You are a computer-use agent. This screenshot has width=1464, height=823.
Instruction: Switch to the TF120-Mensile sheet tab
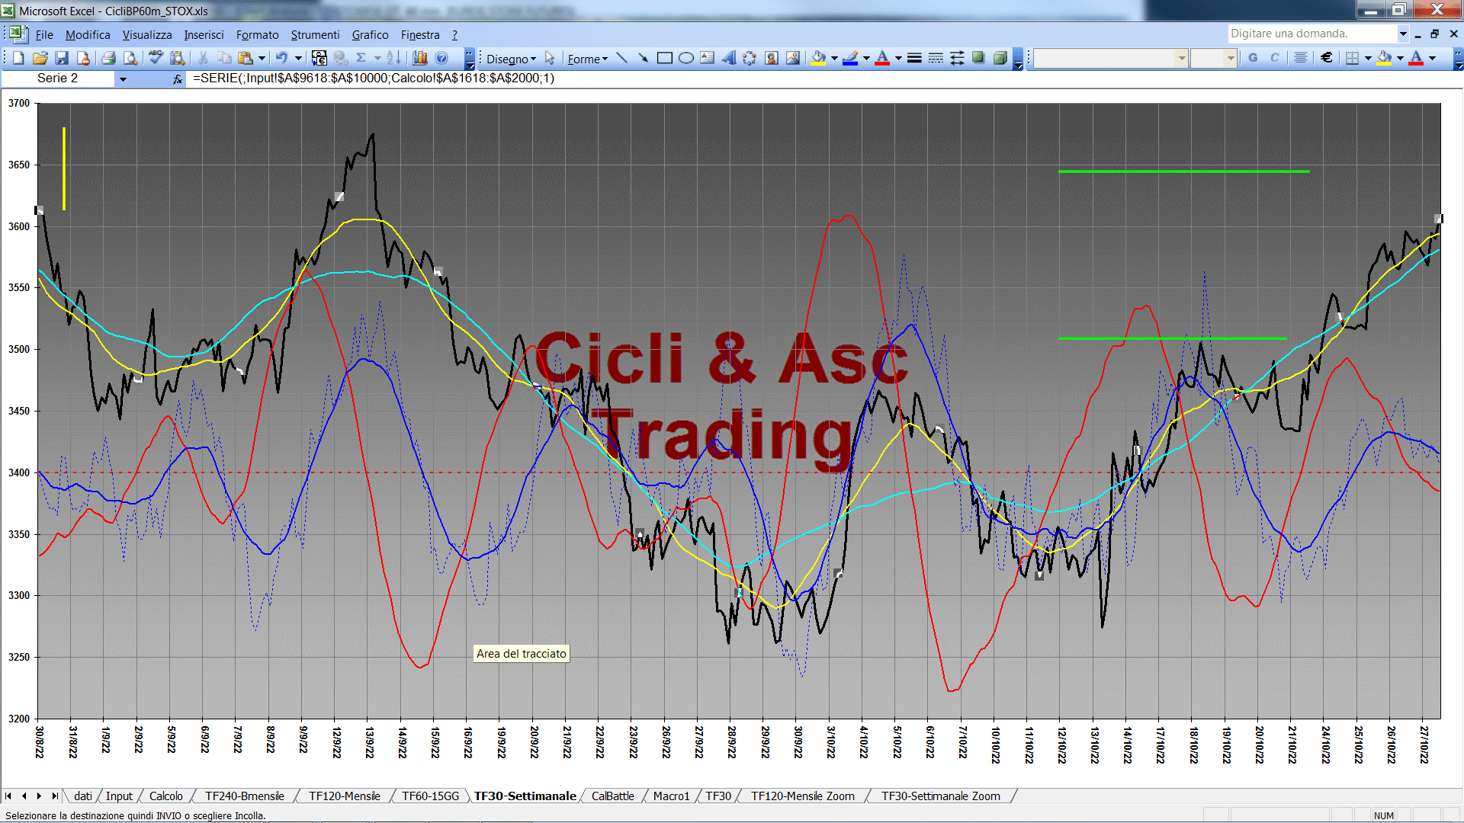(344, 796)
